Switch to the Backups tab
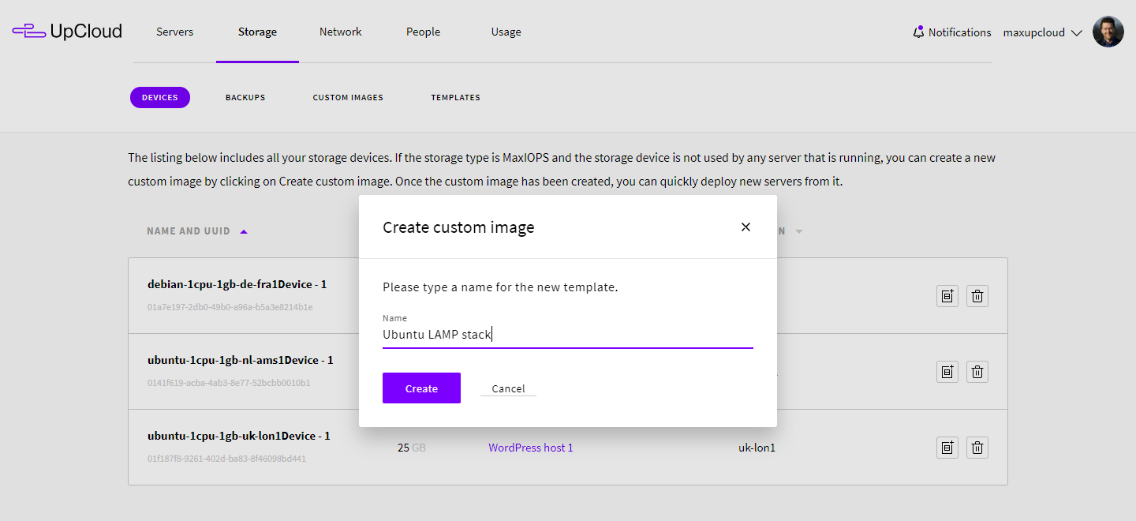The width and height of the screenshot is (1136, 521). click(x=245, y=98)
